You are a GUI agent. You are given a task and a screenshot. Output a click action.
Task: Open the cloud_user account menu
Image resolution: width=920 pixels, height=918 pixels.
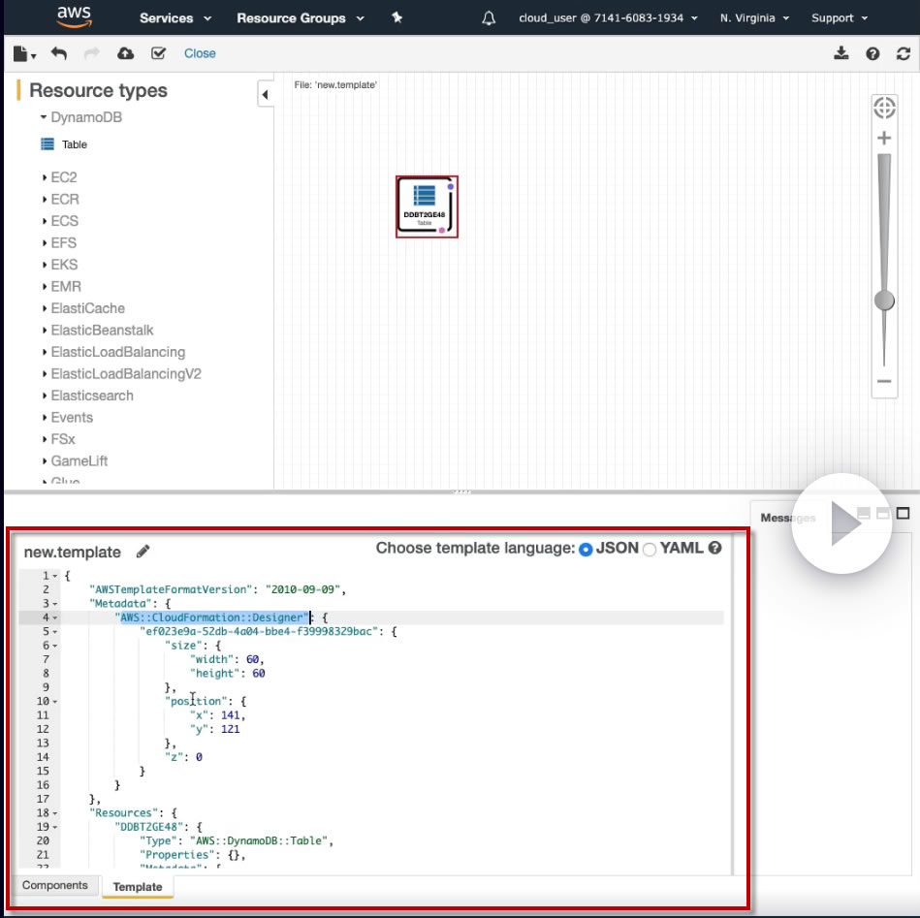tap(609, 18)
